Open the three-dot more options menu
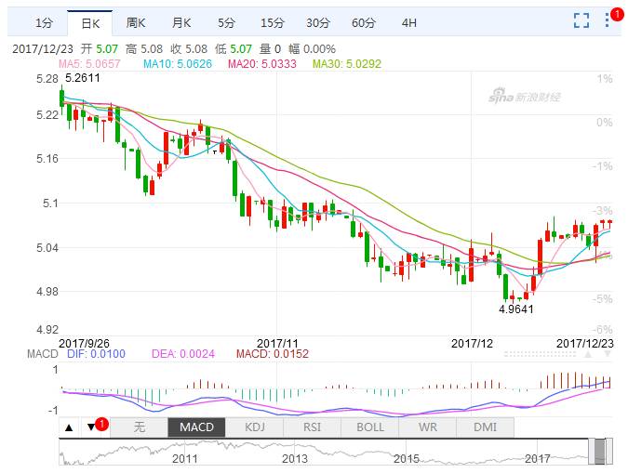628x473 pixels. click(608, 21)
